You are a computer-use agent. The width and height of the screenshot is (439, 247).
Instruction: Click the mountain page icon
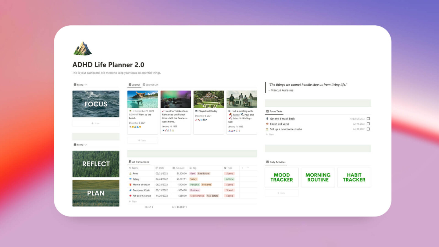[82, 49]
